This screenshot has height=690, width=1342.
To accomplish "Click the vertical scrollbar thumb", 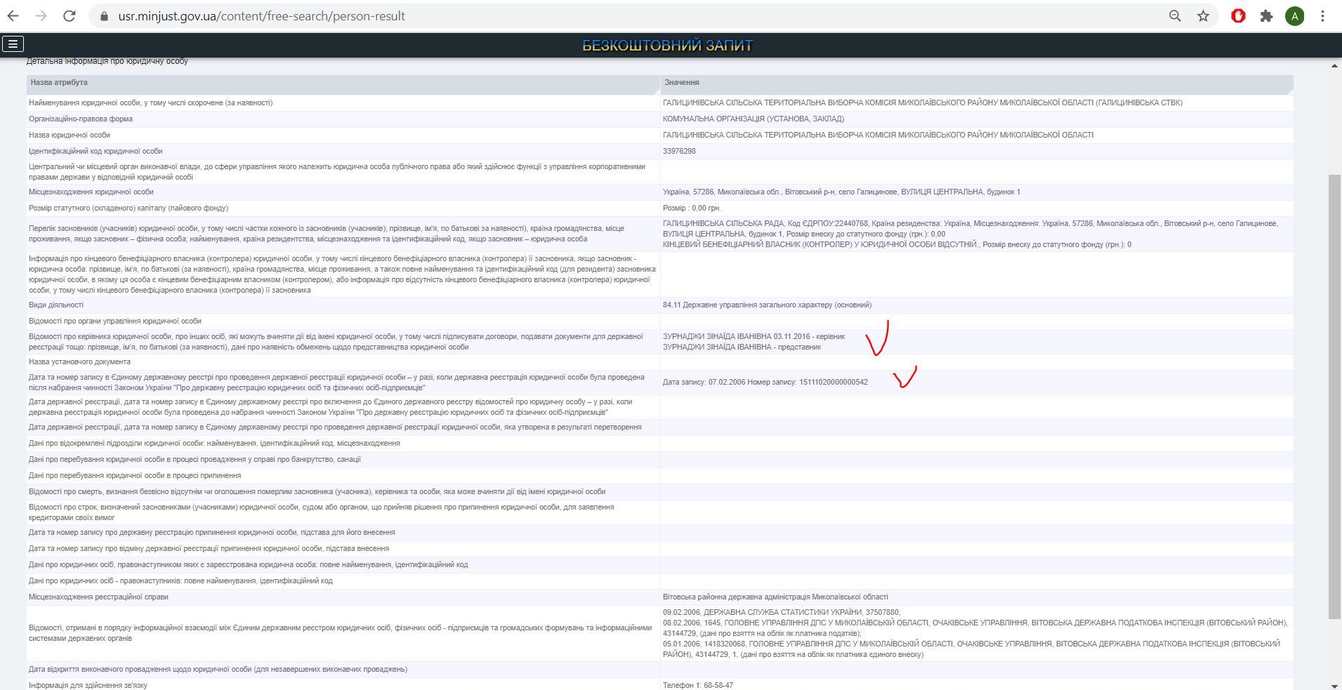I will [1334, 397].
